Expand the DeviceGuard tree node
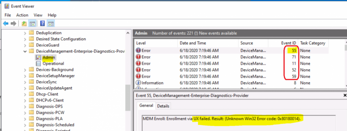 [25, 45]
